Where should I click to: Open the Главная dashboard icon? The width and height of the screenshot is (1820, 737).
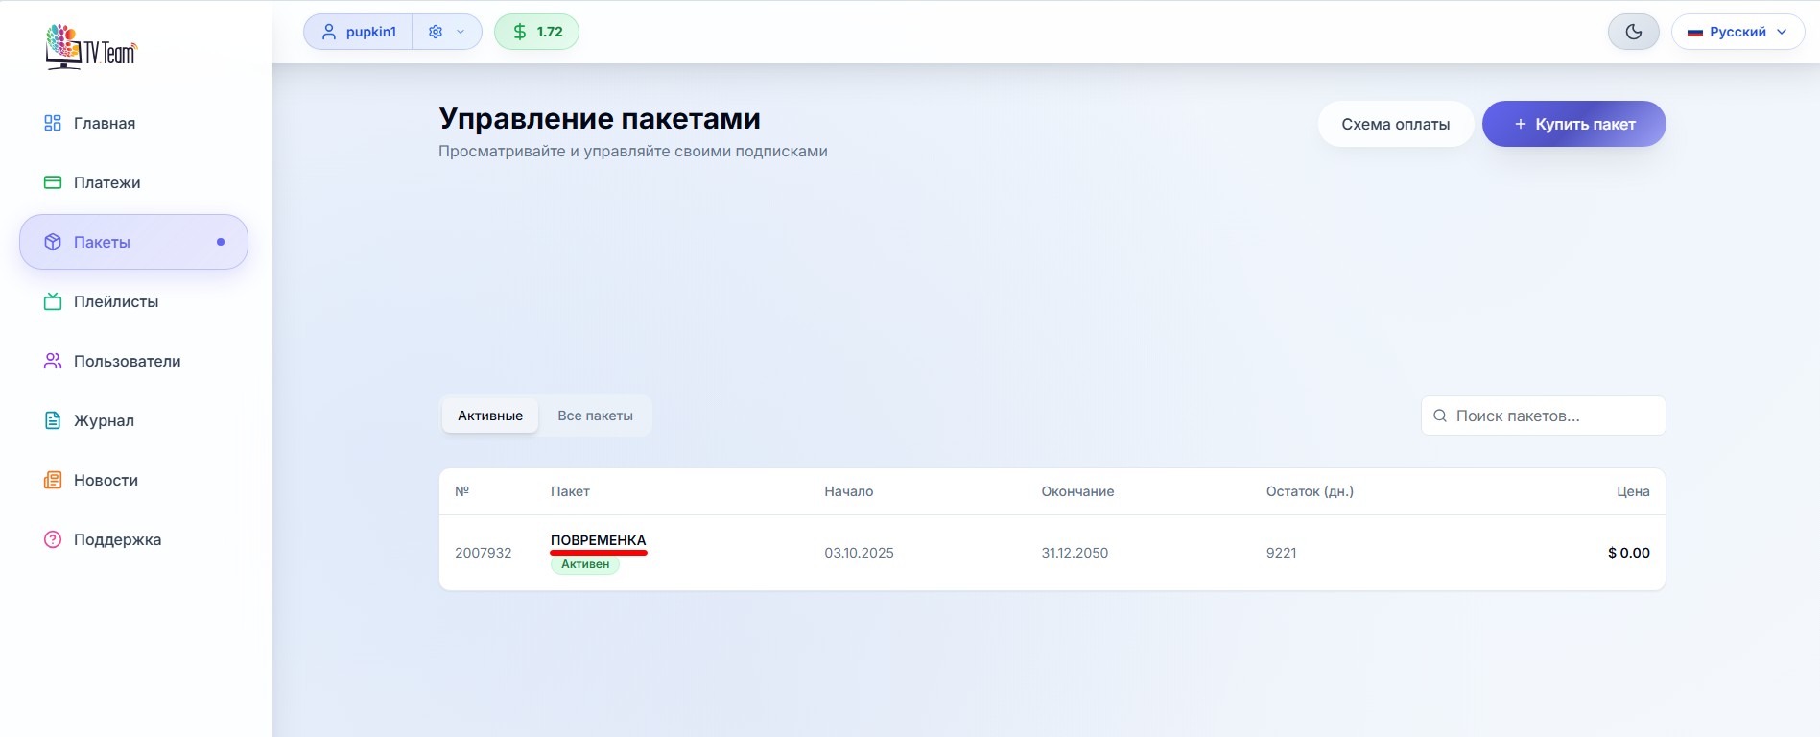pos(53,123)
